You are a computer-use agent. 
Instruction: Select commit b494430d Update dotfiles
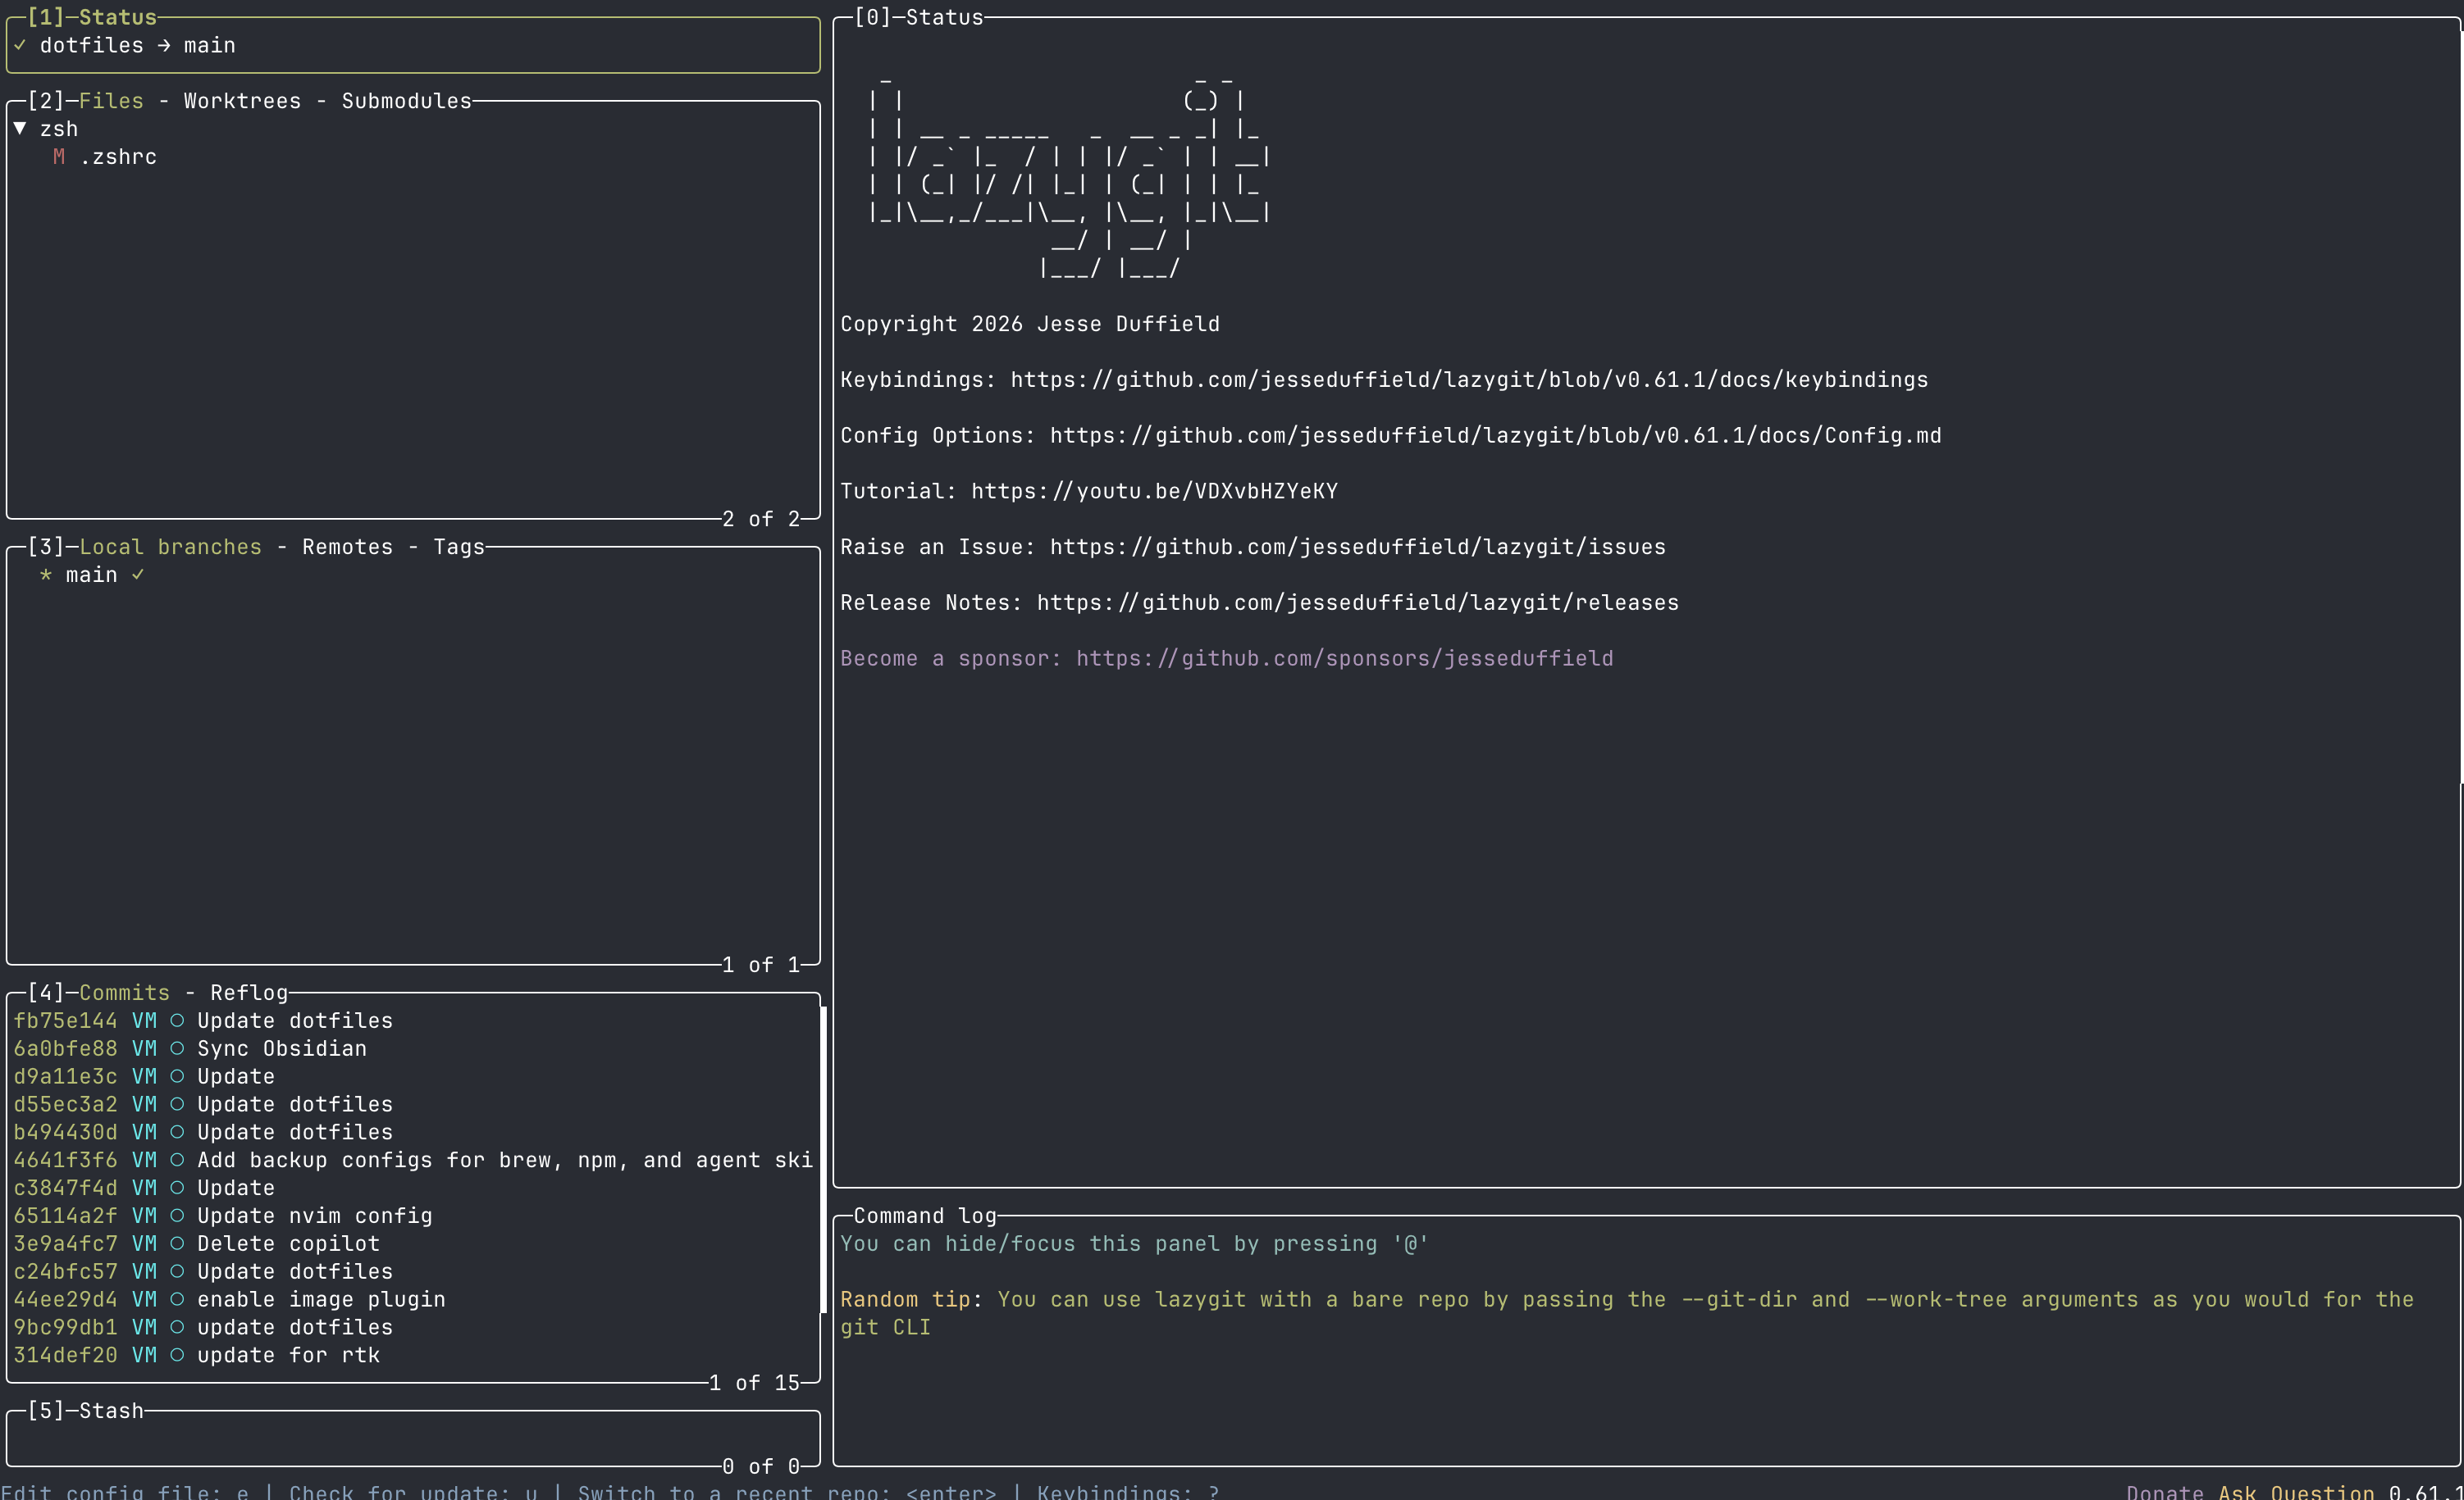pyautogui.click(x=413, y=1132)
